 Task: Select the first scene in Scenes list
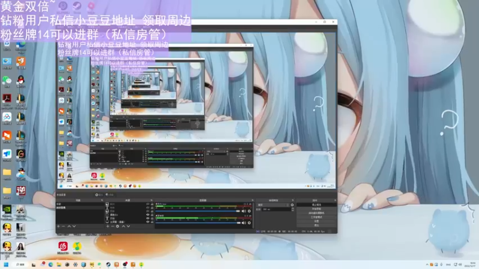tap(80, 204)
